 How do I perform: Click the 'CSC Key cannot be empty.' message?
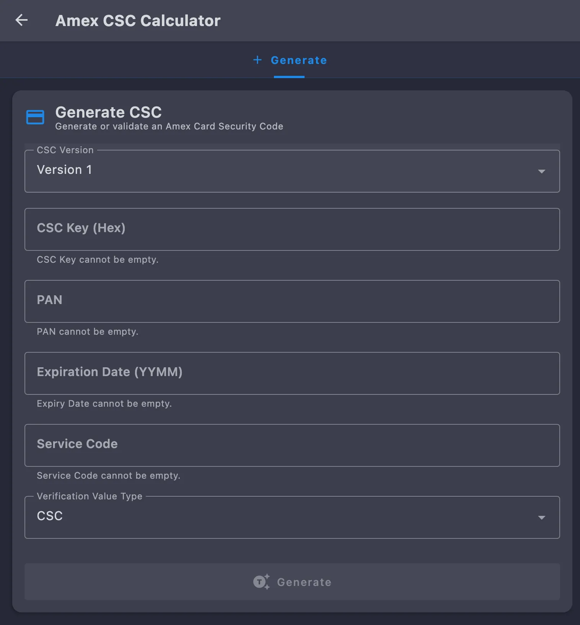tap(98, 260)
